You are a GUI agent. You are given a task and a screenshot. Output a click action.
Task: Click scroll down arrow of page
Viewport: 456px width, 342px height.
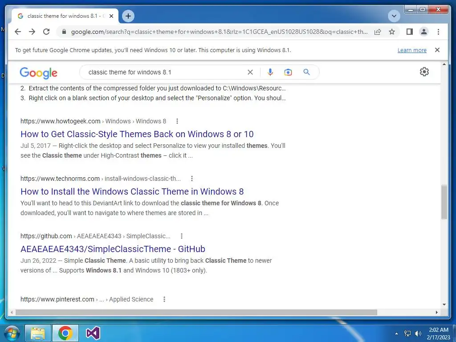click(x=444, y=305)
